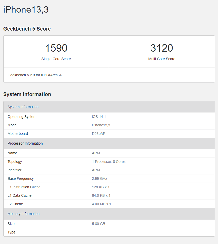Select the 3120 multi-core score number

point(162,48)
